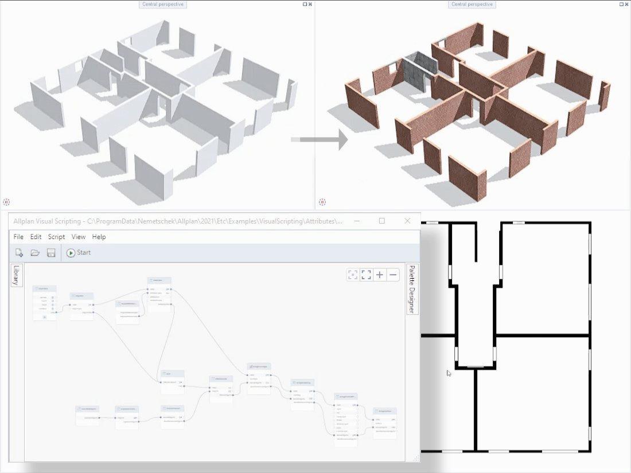Open a saved script file
The width and height of the screenshot is (631, 473).
34,252
